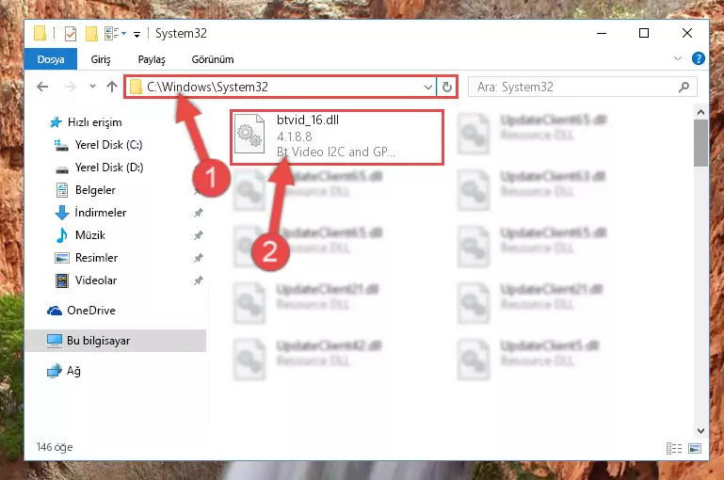The image size is (724, 480).
Task: Click the file list scrollbar up arrow
Action: click(x=700, y=112)
